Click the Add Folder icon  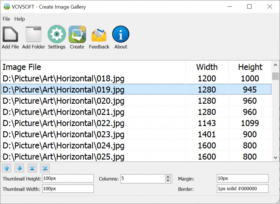(x=34, y=35)
